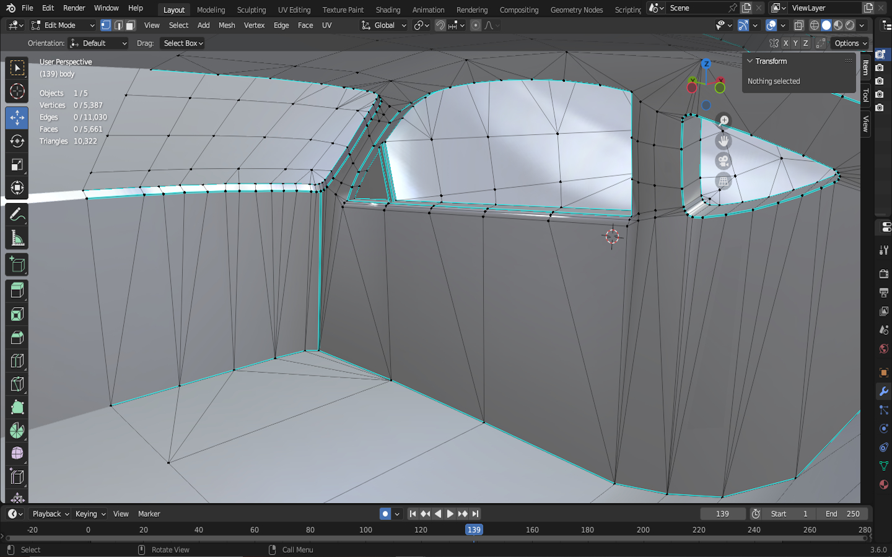This screenshot has height=557, width=892.
Task: Activate the Bevel tool
Action: click(x=17, y=338)
